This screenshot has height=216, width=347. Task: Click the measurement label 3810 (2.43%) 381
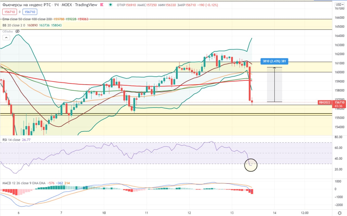[x=274, y=62]
